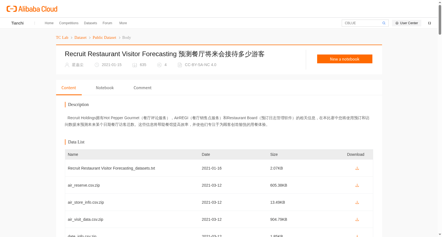This screenshot has width=442, height=237.
Task: Click the Description section heading
Action: (x=78, y=105)
